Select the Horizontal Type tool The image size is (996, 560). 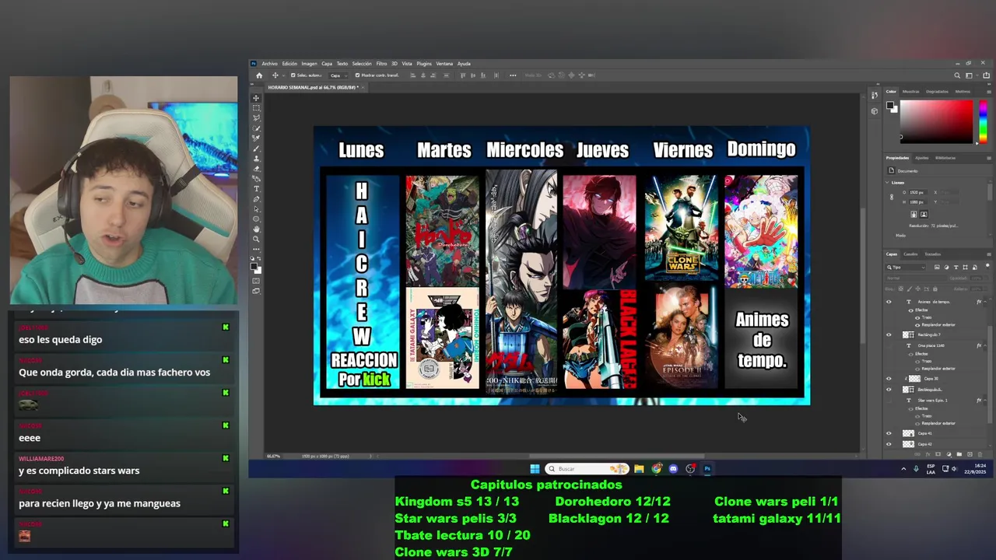(256, 187)
